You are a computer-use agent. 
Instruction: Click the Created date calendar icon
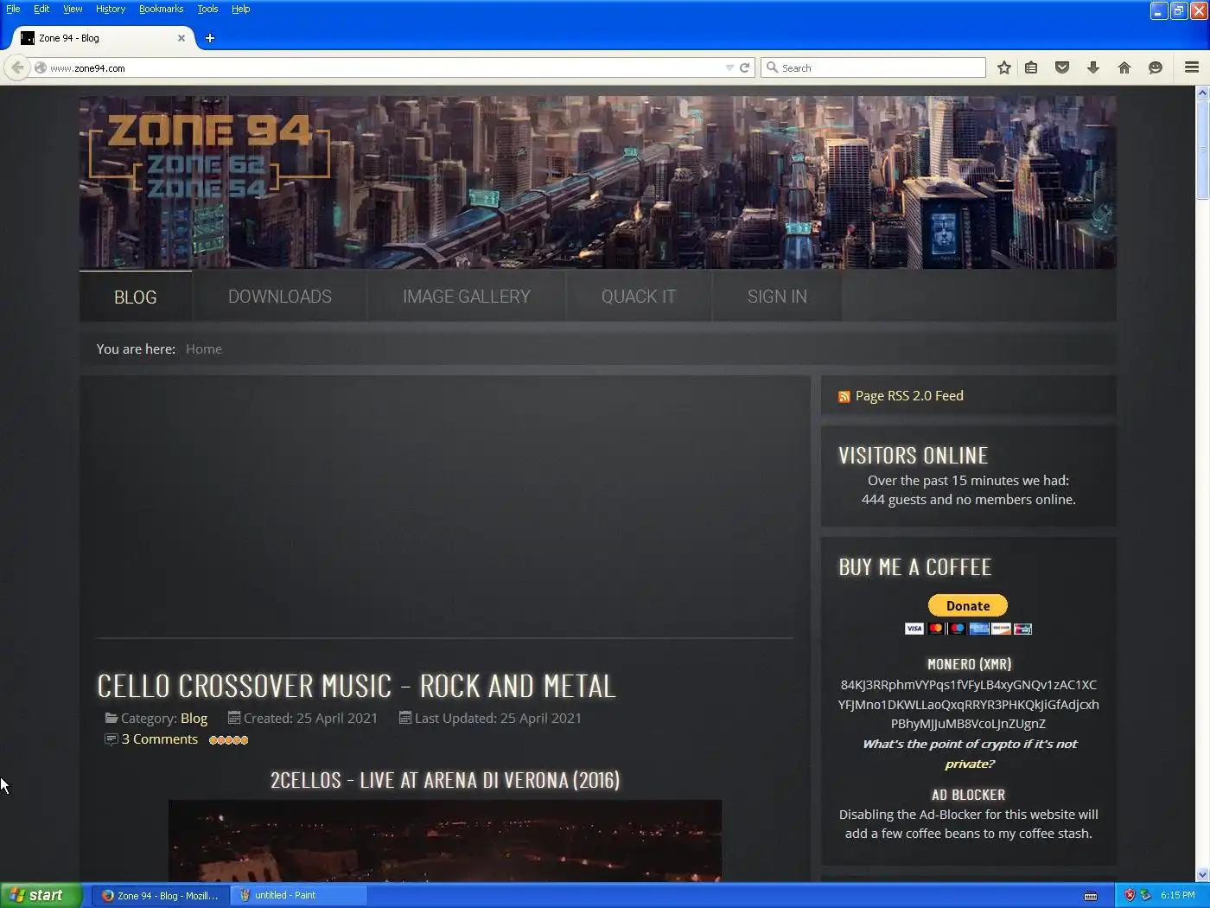(x=234, y=718)
